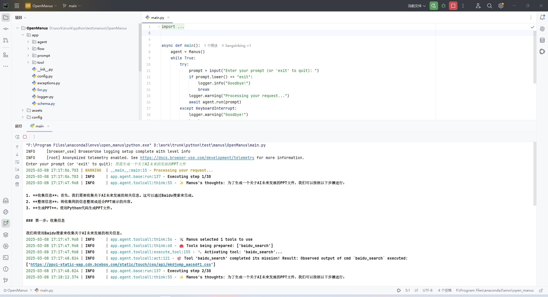This screenshot has width=548, height=297.
Task: Open the 项目 view dropdown
Action: coord(21,17)
